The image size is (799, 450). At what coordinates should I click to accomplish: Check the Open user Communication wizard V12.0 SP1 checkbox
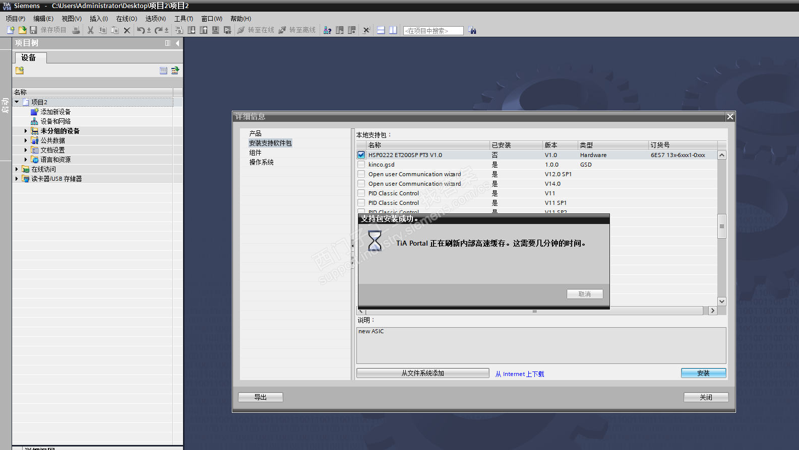point(361,174)
